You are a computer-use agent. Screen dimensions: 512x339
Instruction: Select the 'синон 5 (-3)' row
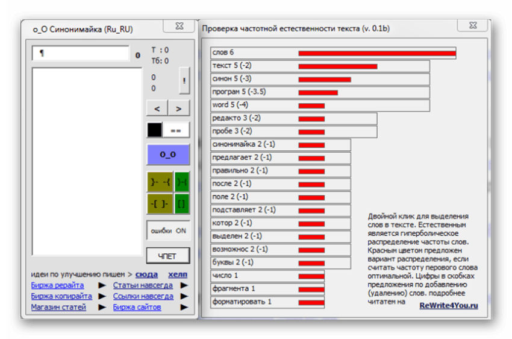tap(320, 79)
